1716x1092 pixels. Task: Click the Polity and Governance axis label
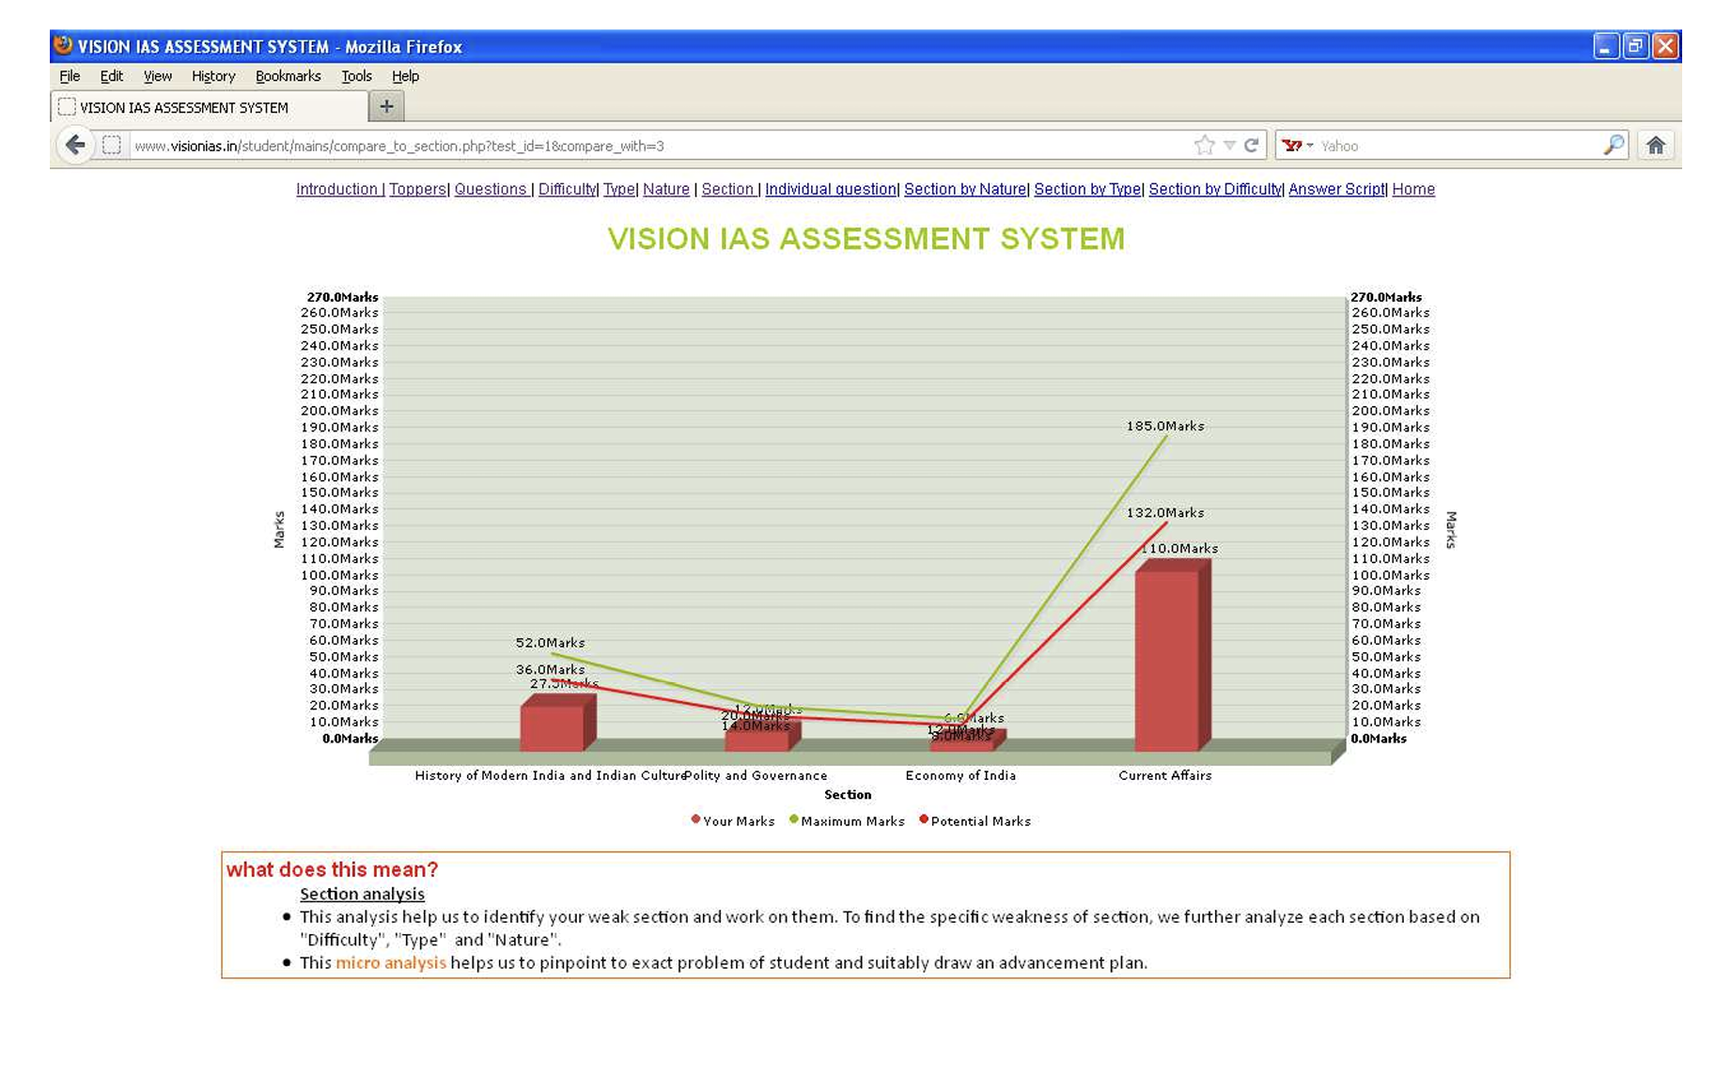click(757, 775)
